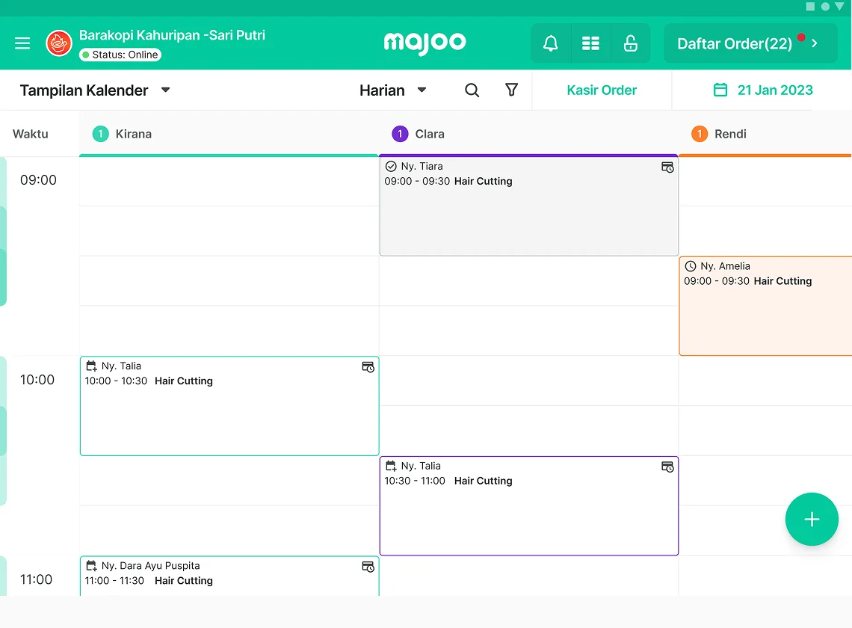The width and height of the screenshot is (852, 628).
Task: Click the unlock padlock icon
Action: [x=630, y=43]
